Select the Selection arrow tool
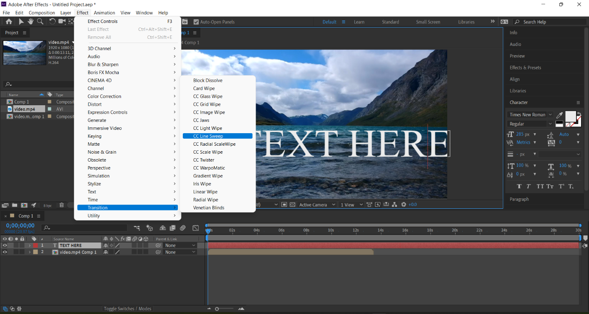The image size is (589, 314). 21,22
